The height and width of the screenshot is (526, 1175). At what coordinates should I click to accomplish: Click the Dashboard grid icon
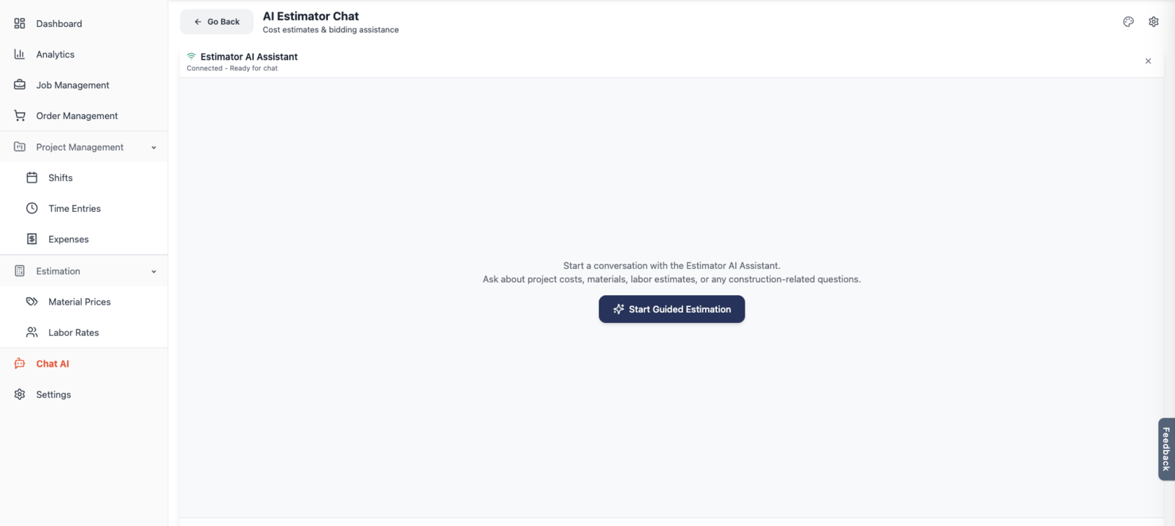point(20,23)
